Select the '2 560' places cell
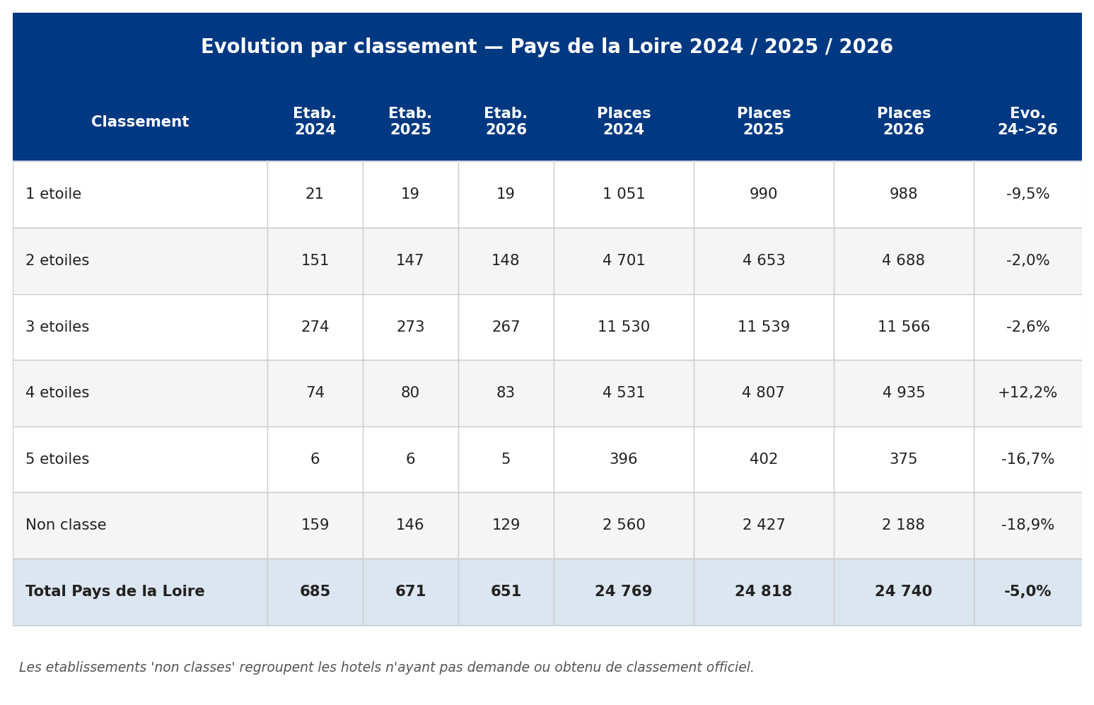The width and height of the screenshot is (1094, 705). (624, 525)
